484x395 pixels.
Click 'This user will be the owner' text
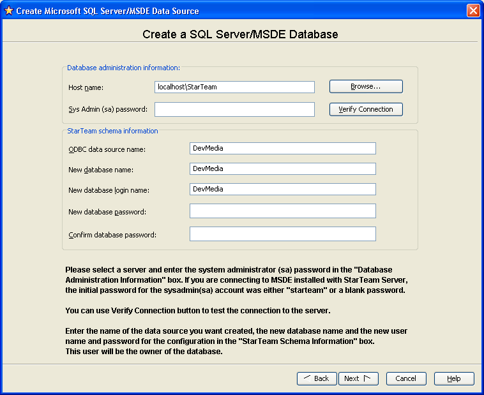(x=144, y=352)
